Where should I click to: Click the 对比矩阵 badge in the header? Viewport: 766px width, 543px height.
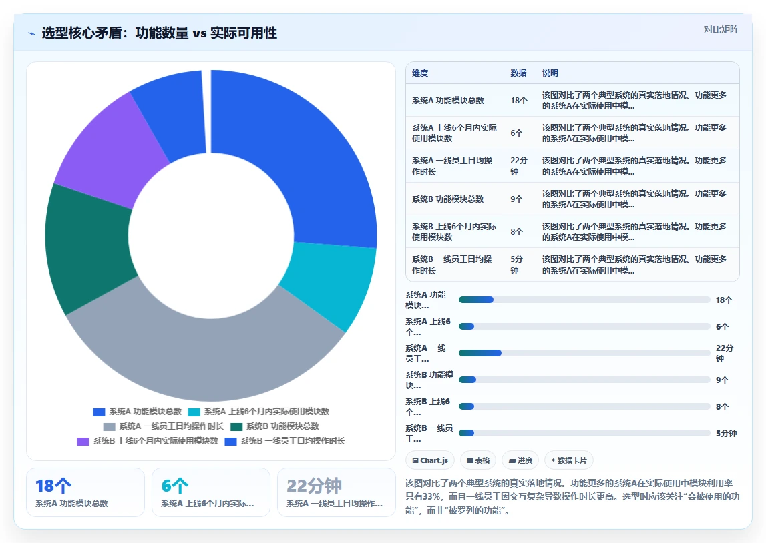(x=721, y=30)
